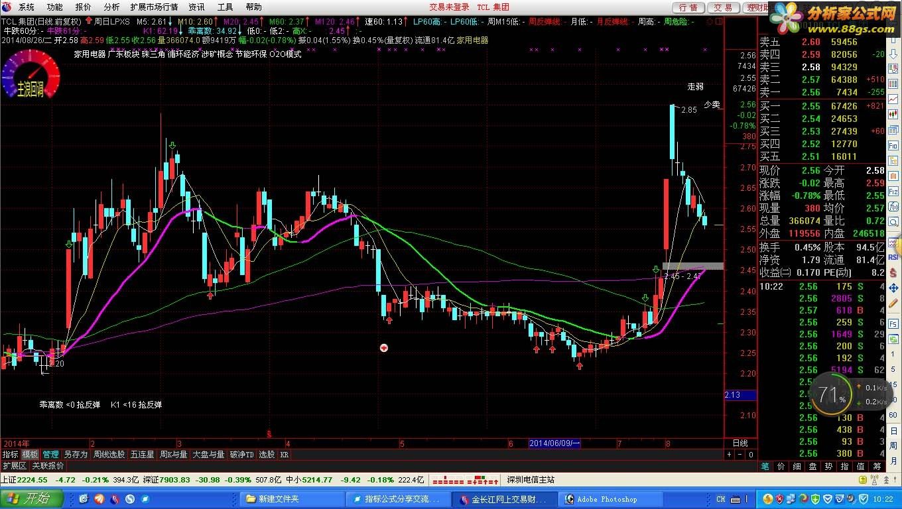This screenshot has height=509, width=902.
Task: Switch to 选股 template
Action: pos(267,455)
